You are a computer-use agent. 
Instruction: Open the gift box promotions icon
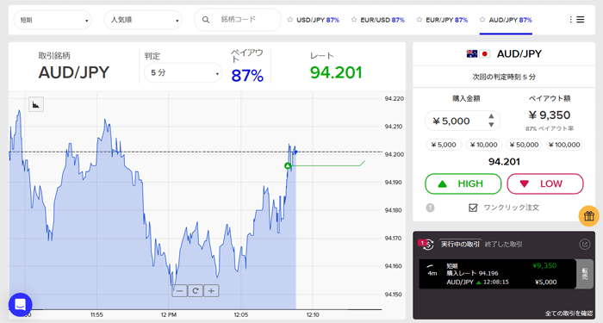[588, 215]
